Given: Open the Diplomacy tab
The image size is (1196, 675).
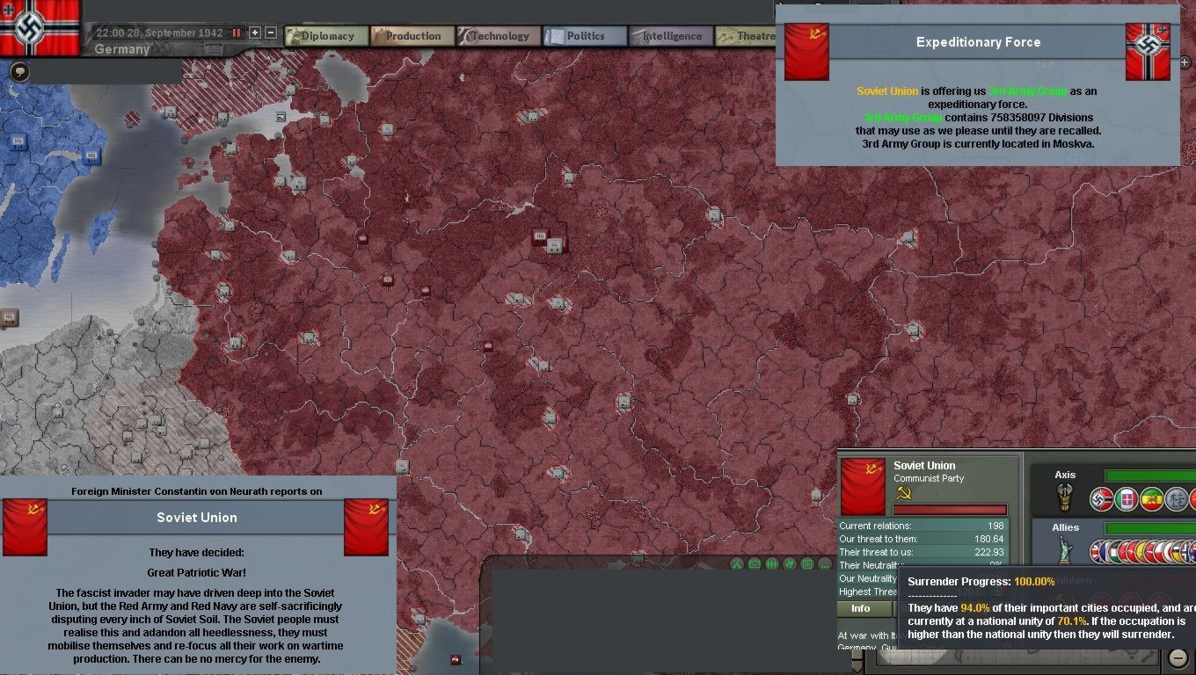Looking at the screenshot, I should [326, 36].
